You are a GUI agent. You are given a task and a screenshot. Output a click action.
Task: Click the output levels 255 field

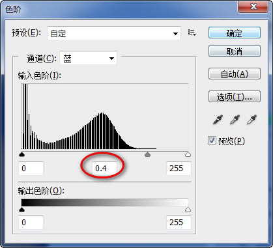[179, 222]
